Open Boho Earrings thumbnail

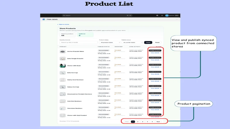(x=63, y=73)
